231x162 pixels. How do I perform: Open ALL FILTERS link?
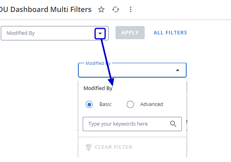[170, 32]
